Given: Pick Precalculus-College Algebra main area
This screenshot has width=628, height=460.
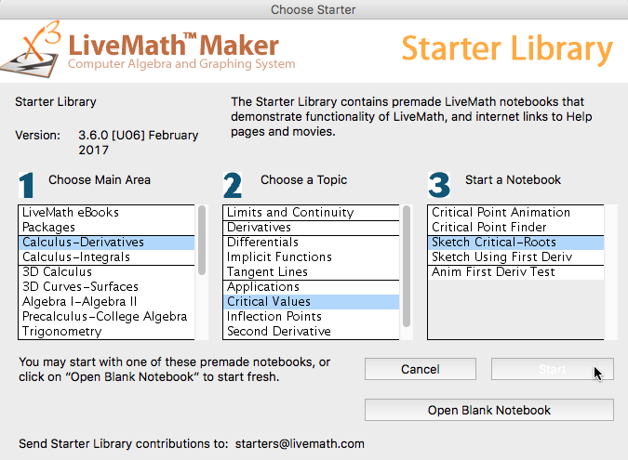Looking at the screenshot, I should (107, 316).
